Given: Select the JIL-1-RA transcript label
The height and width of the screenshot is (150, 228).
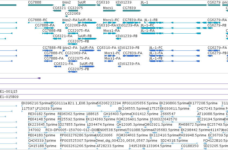Looking at the screenshot, I should pyautogui.click(x=148, y=30).
